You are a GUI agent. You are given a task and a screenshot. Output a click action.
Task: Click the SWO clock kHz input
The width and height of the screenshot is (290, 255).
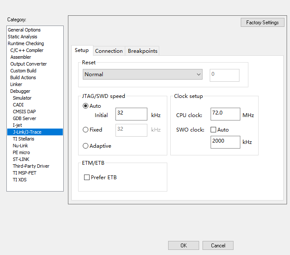(225, 142)
